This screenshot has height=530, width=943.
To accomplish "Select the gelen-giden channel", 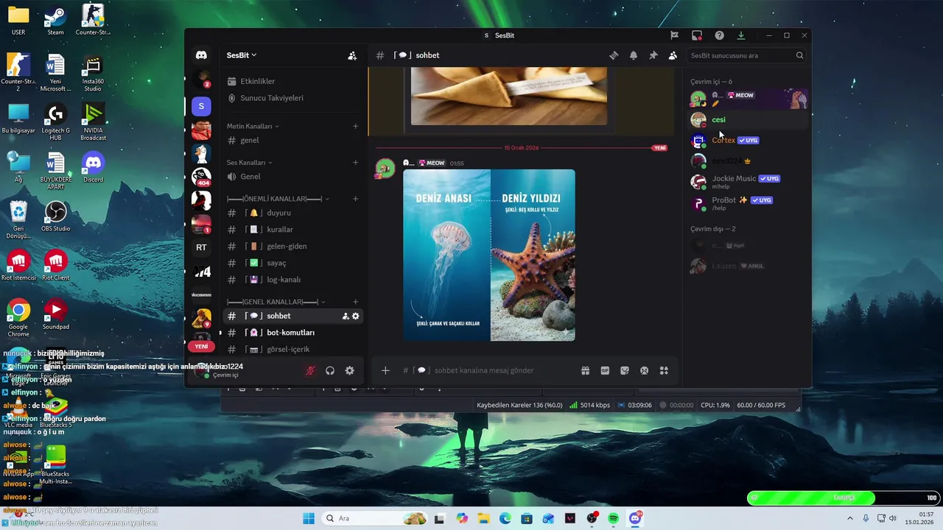I will click(x=293, y=246).
